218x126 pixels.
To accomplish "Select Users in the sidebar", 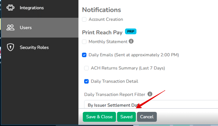I will (40, 28).
